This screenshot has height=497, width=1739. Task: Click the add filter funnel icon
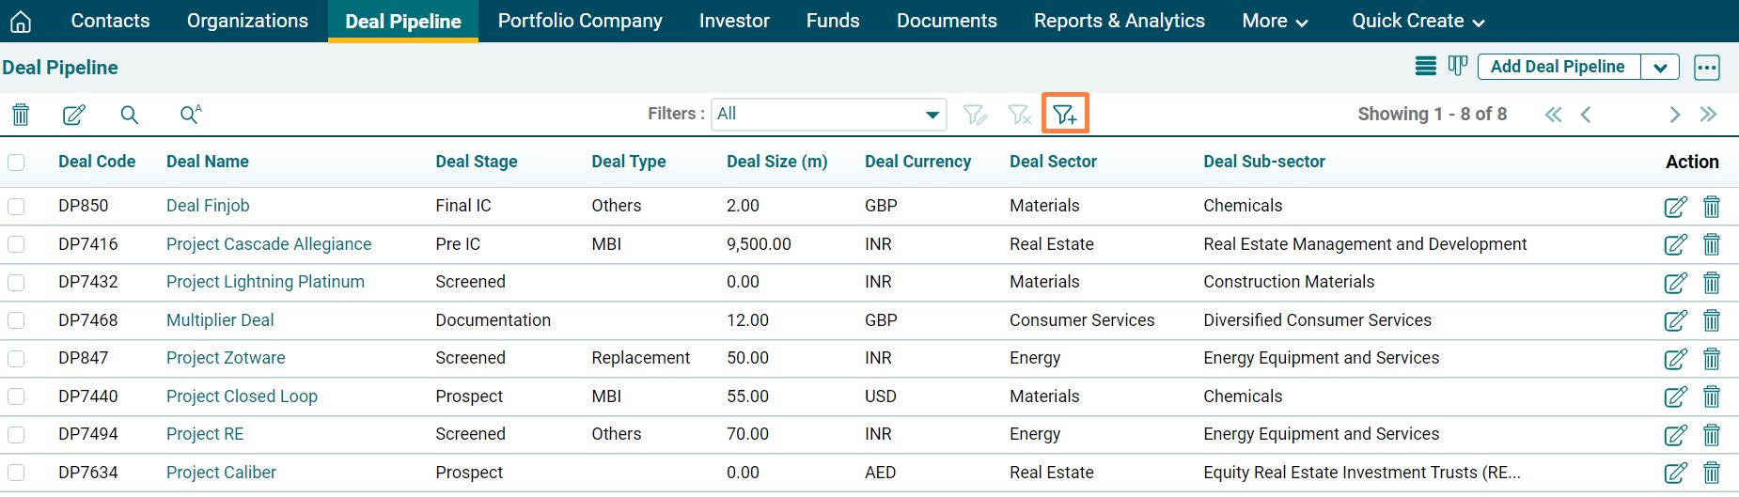[1064, 114]
